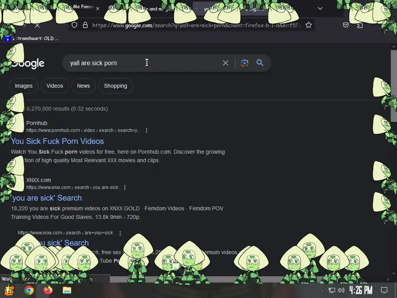Show hidden system tray icons
397x298 pixels.
click(x=322, y=291)
